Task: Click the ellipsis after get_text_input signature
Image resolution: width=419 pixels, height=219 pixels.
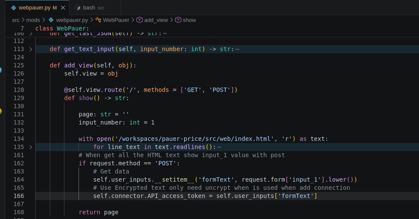Action: click(x=237, y=49)
